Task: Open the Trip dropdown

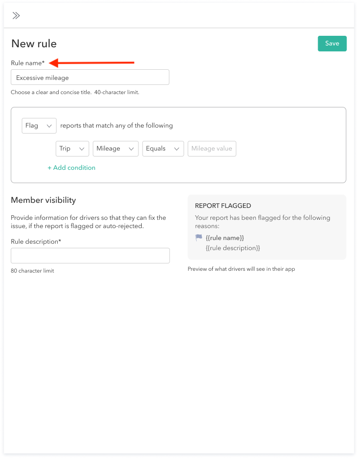Action: point(72,149)
